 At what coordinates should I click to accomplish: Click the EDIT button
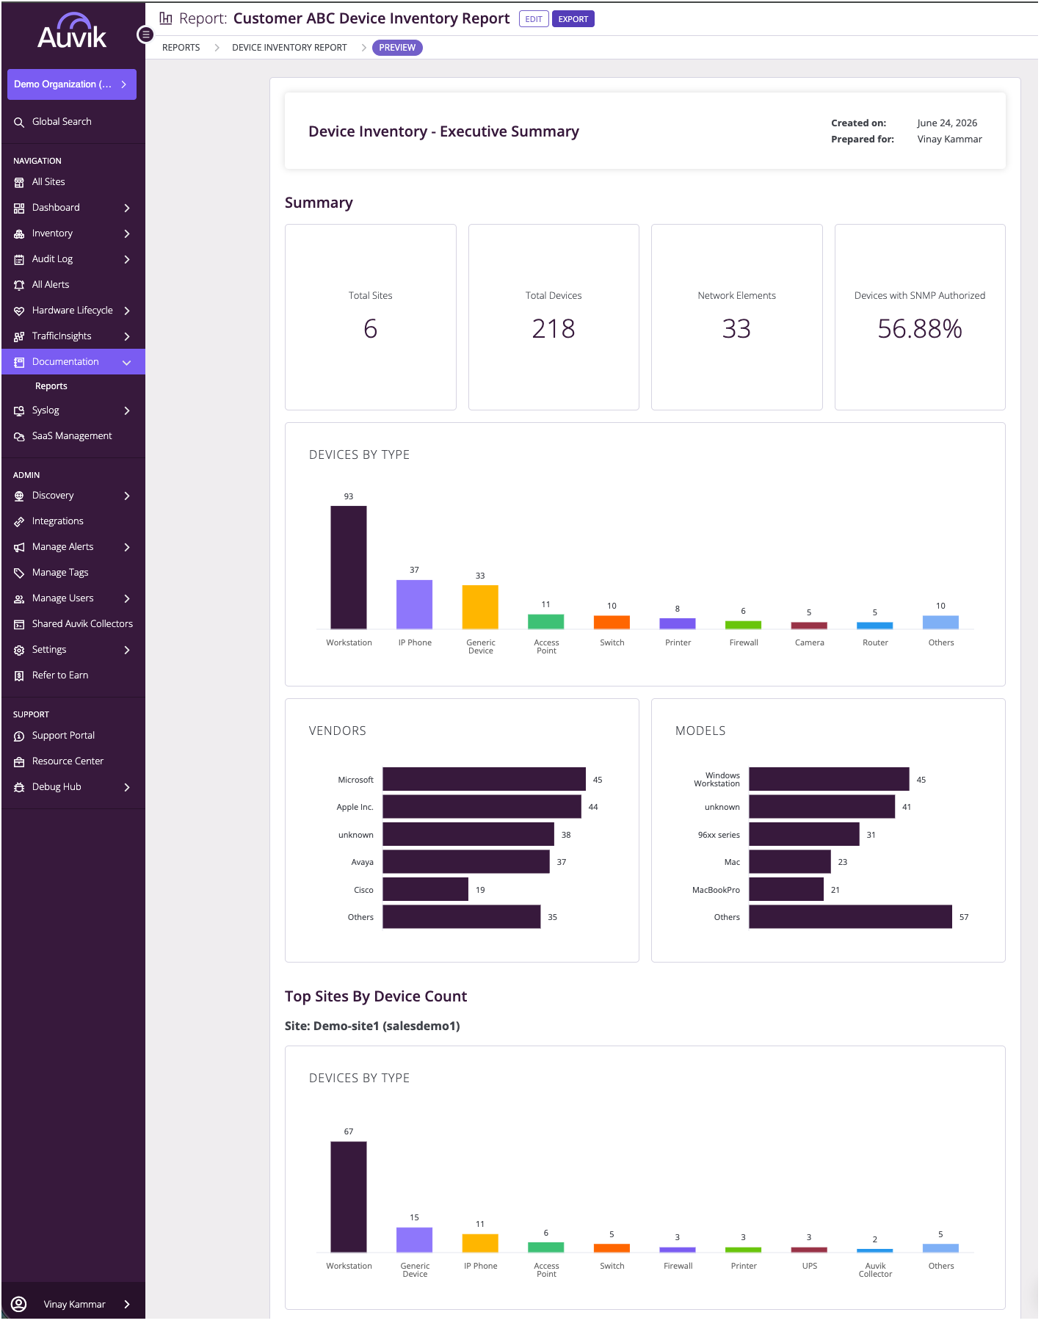tap(534, 19)
